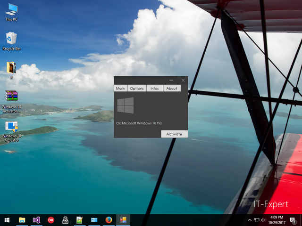
Task: Open the Windows Start menu
Action: click(7, 220)
